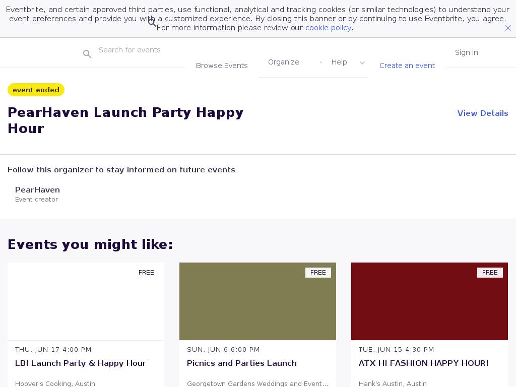
Task: Open the cookie policy link
Action: coord(328,28)
